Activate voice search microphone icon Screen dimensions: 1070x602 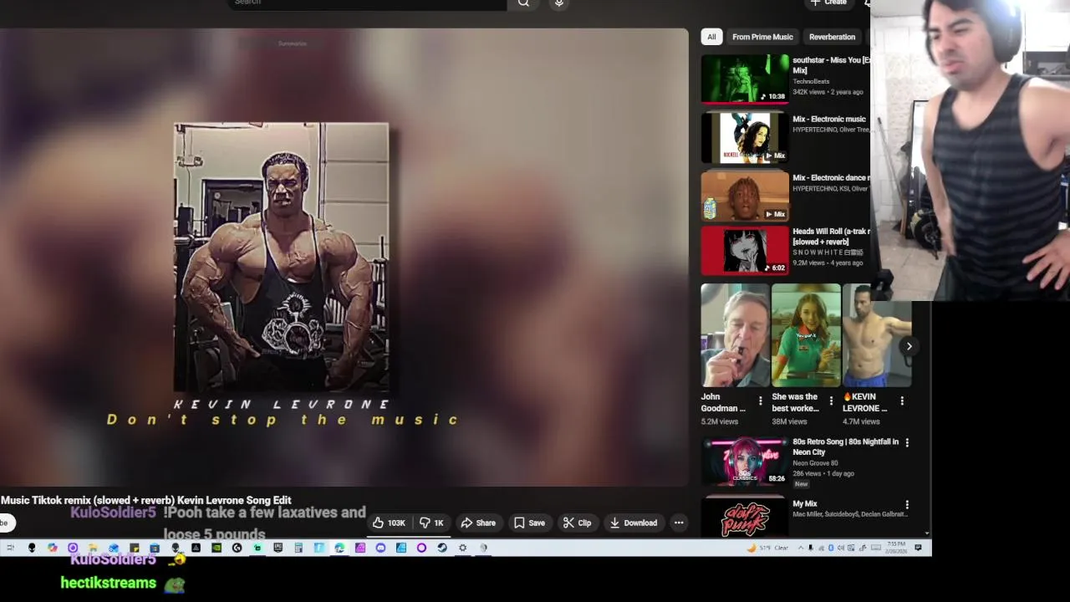click(x=559, y=3)
